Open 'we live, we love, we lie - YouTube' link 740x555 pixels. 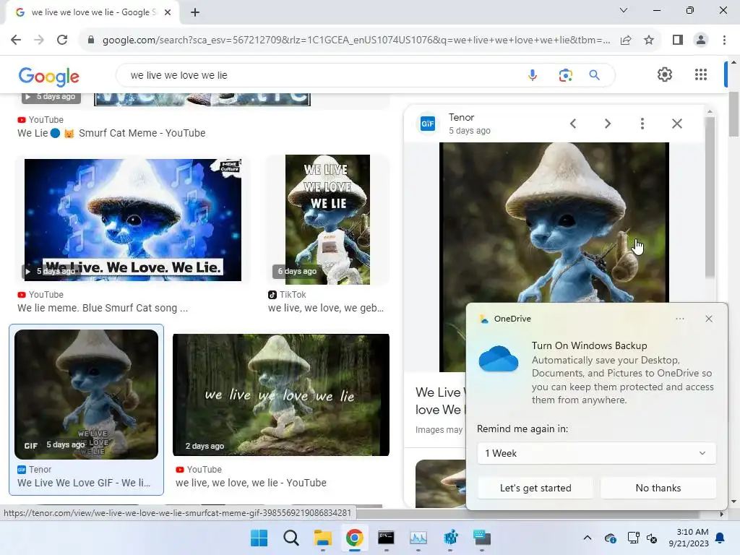coord(251,483)
